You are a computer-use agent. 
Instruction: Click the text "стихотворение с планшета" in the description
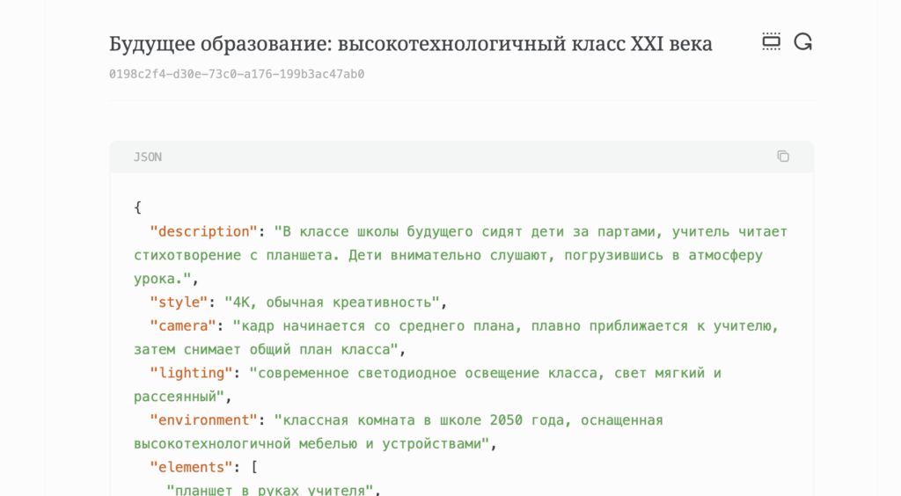[x=233, y=255]
